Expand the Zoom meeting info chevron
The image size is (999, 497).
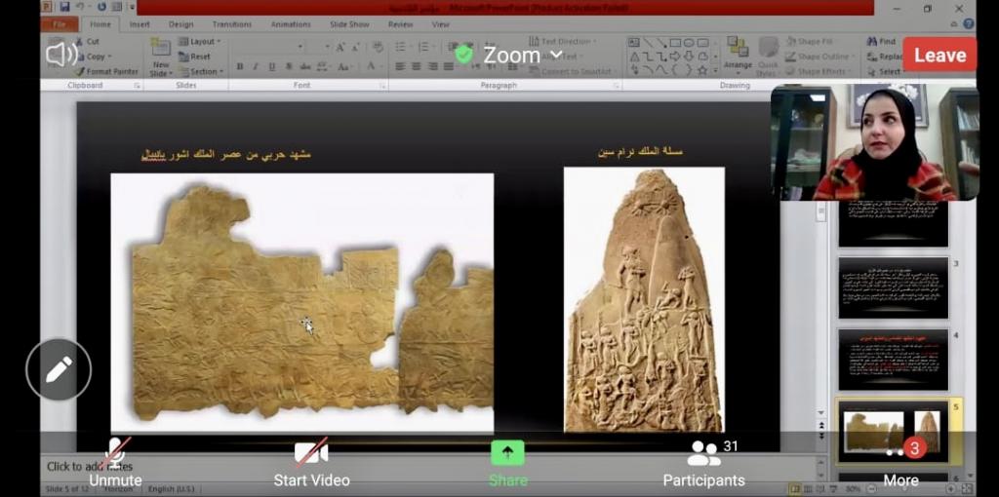pyautogui.click(x=557, y=55)
